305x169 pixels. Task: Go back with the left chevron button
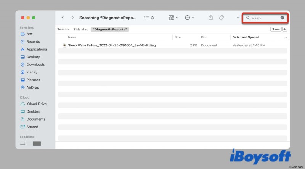pos(63,18)
